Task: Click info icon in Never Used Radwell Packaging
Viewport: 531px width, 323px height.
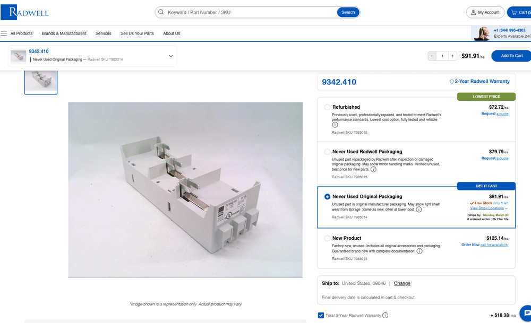Action: [x=373, y=169]
